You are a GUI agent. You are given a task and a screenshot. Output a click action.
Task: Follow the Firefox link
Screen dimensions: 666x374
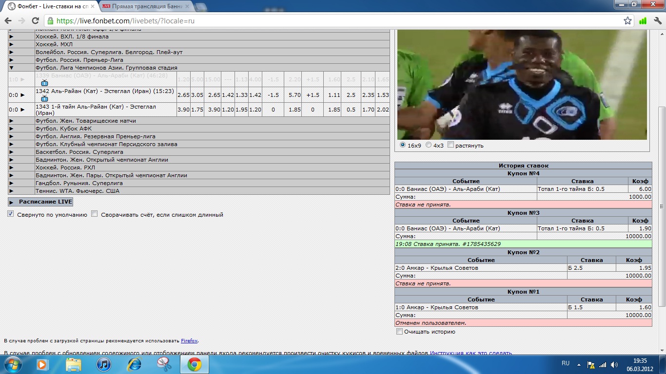[x=189, y=341]
